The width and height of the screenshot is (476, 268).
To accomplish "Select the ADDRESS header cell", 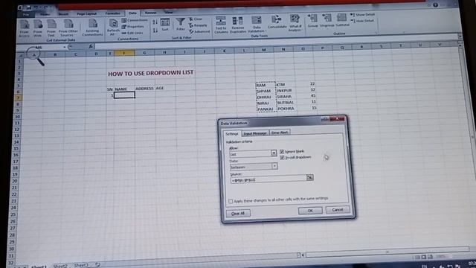I will coord(144,89).
